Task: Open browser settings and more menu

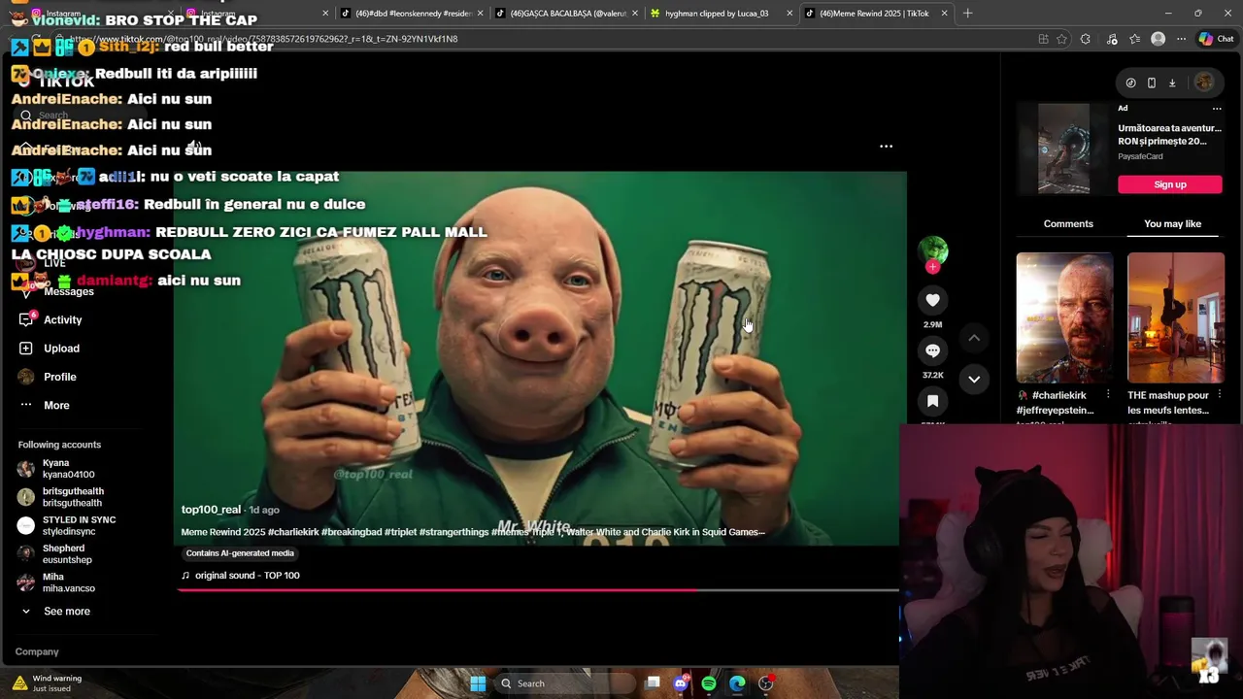Action: click(1181, 39)
